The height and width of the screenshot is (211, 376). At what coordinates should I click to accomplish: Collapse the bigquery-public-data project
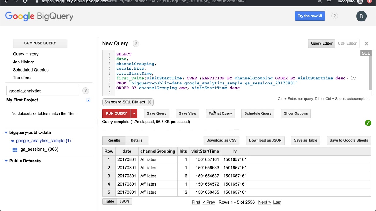(6, 133)
